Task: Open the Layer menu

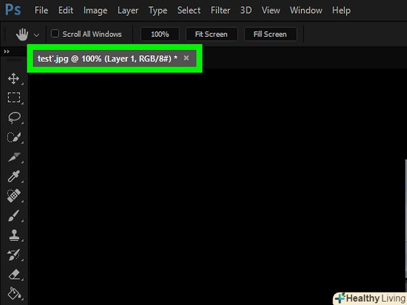Action: coord(128,11)
